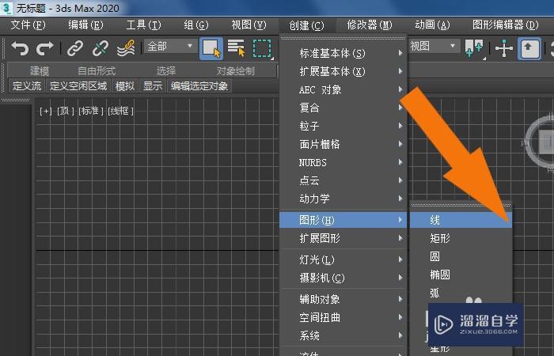Expand the 动力学 submenu

click(343, 199)
